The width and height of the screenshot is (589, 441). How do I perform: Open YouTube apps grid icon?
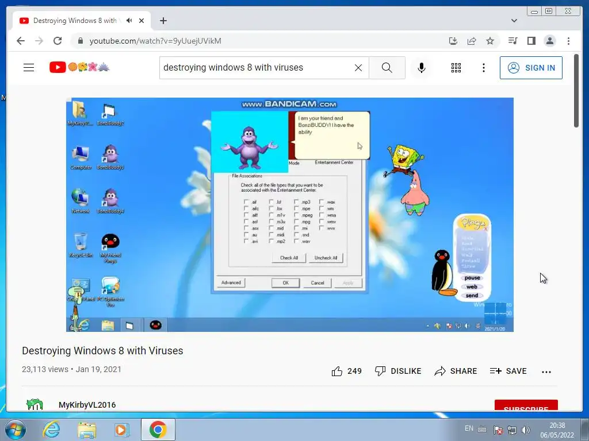tap(456, 68)
